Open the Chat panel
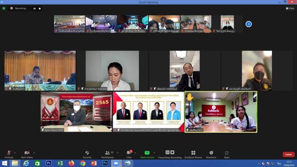 (129, 154)
